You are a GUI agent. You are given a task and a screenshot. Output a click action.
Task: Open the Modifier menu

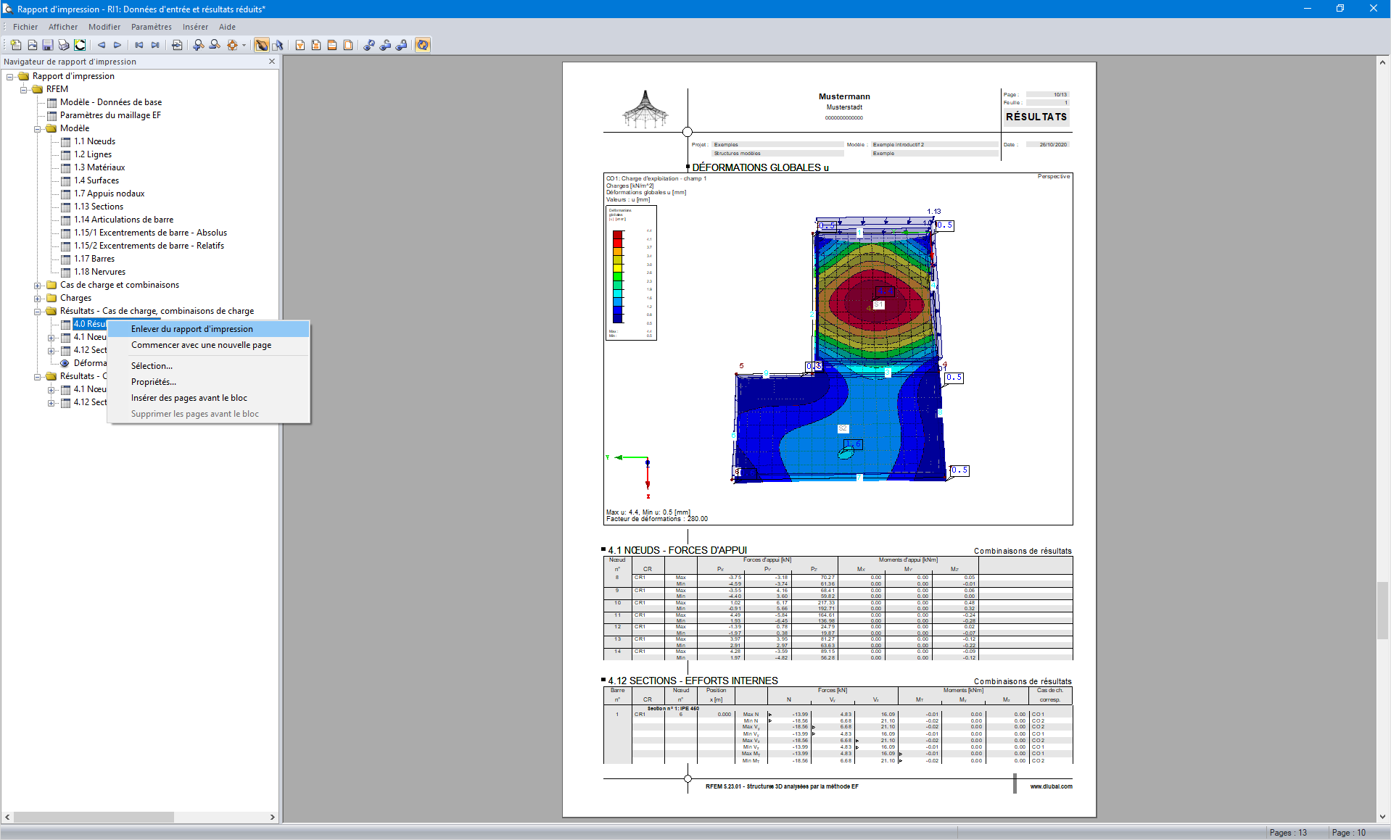click(104, 27)
